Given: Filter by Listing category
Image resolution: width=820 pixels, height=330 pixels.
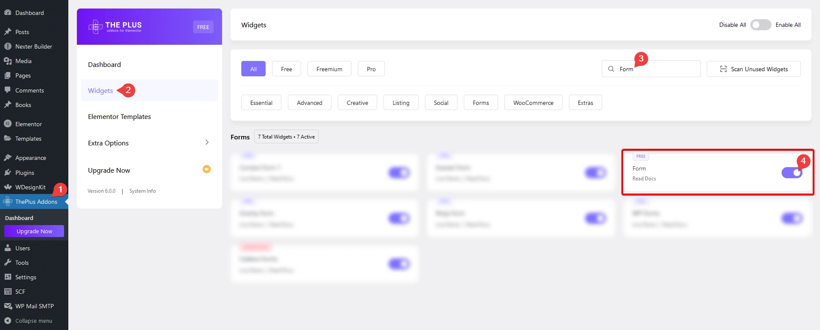Looking at the screenshot, I should [x=401, y=102].
